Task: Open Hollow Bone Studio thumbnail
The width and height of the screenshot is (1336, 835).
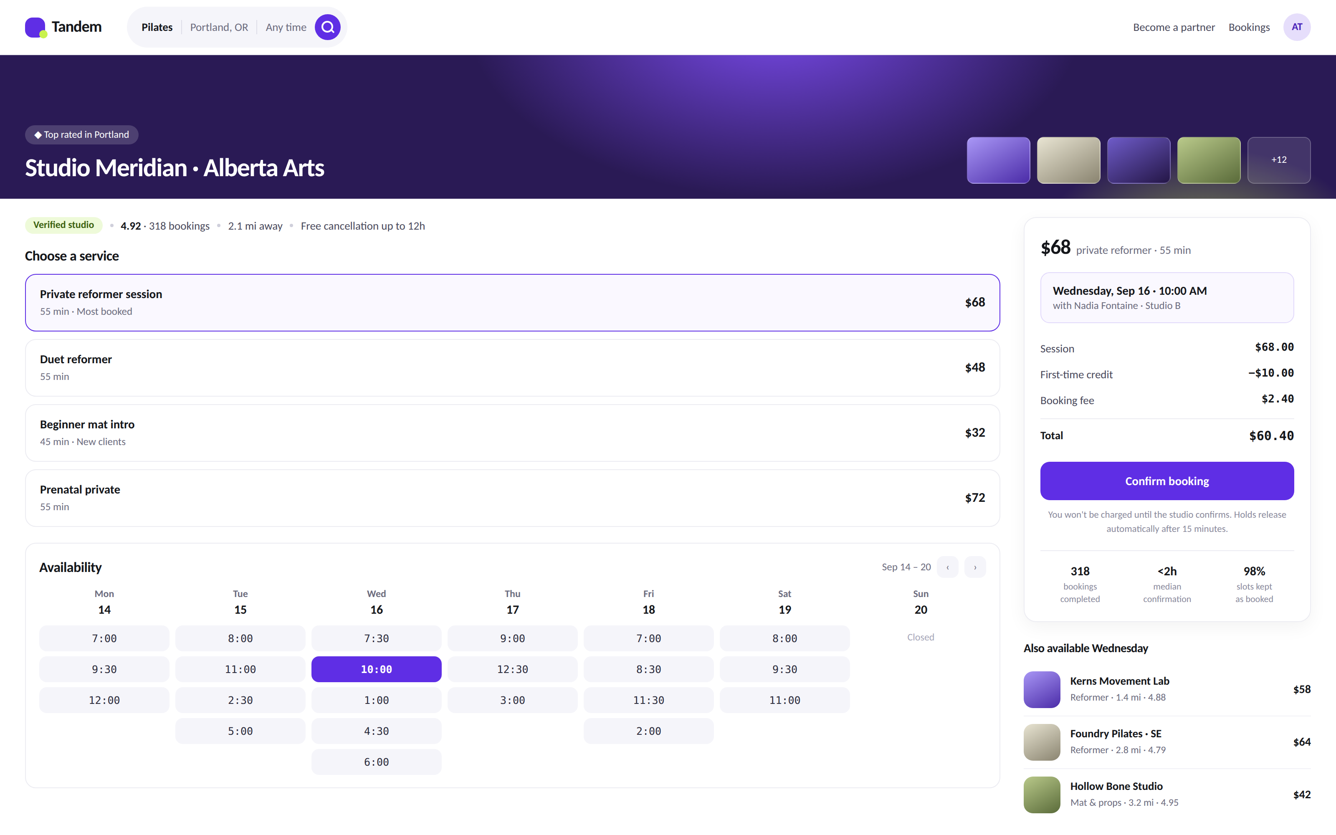Action: coord(1042,795)
